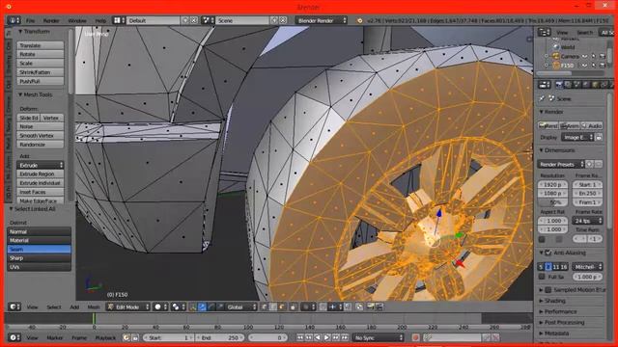Click the properties editor type icon
618x347 pixels.
pyautogui.click(x=545, y=85)
